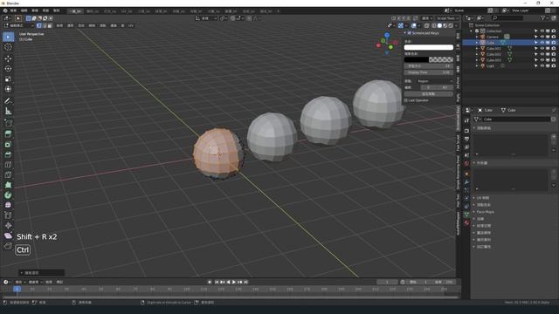This screenshot has height=314, width=559.
Task: Select the Loop Cut tool
Action: [8, 165]
